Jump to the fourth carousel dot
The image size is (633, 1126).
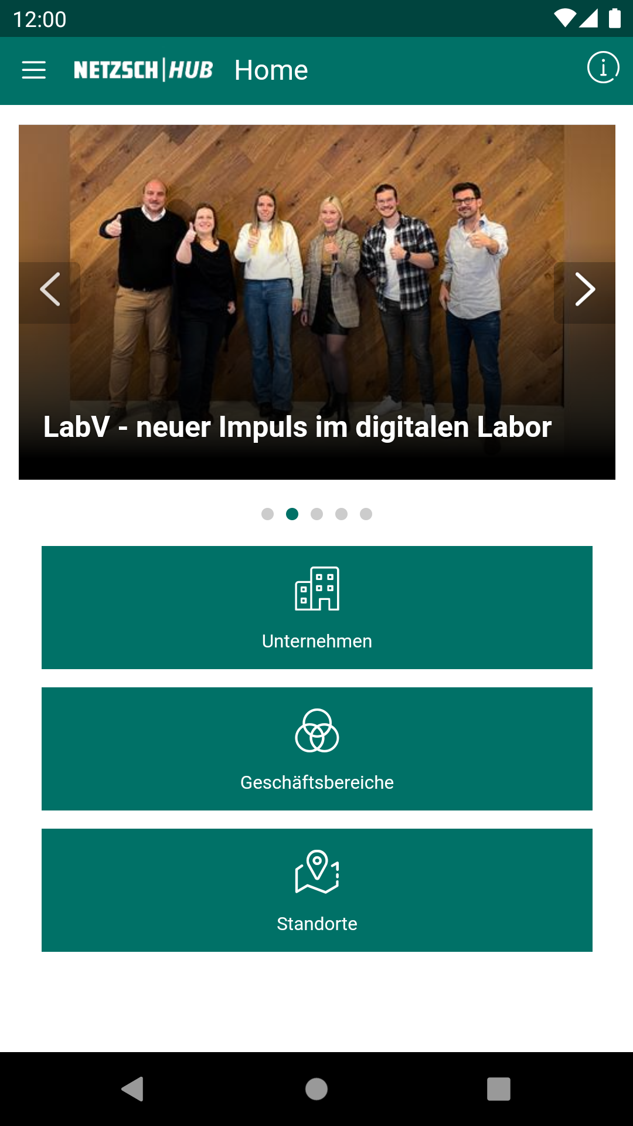pyautogui.click(x=341, y=514)
